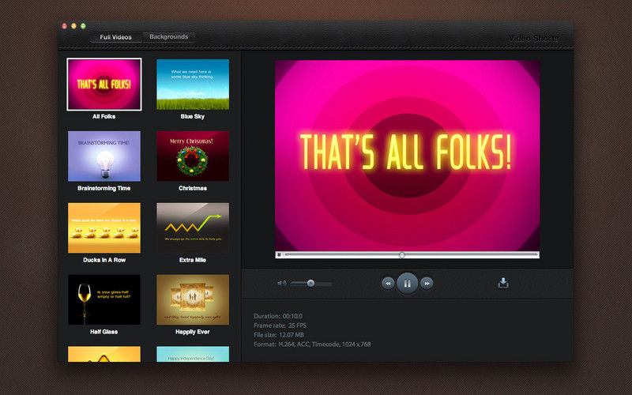Click the rewind button

point(388,284)
